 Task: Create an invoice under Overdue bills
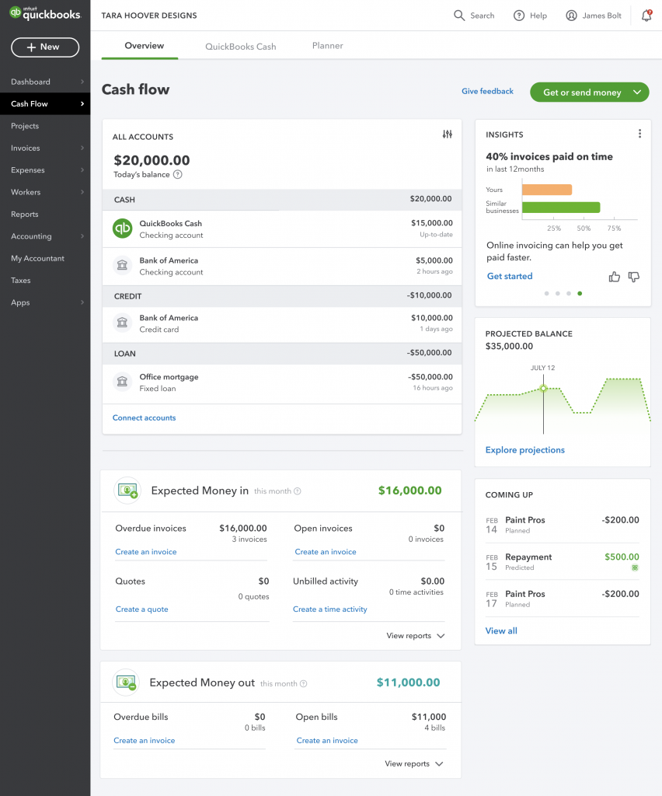pos(145,741)
